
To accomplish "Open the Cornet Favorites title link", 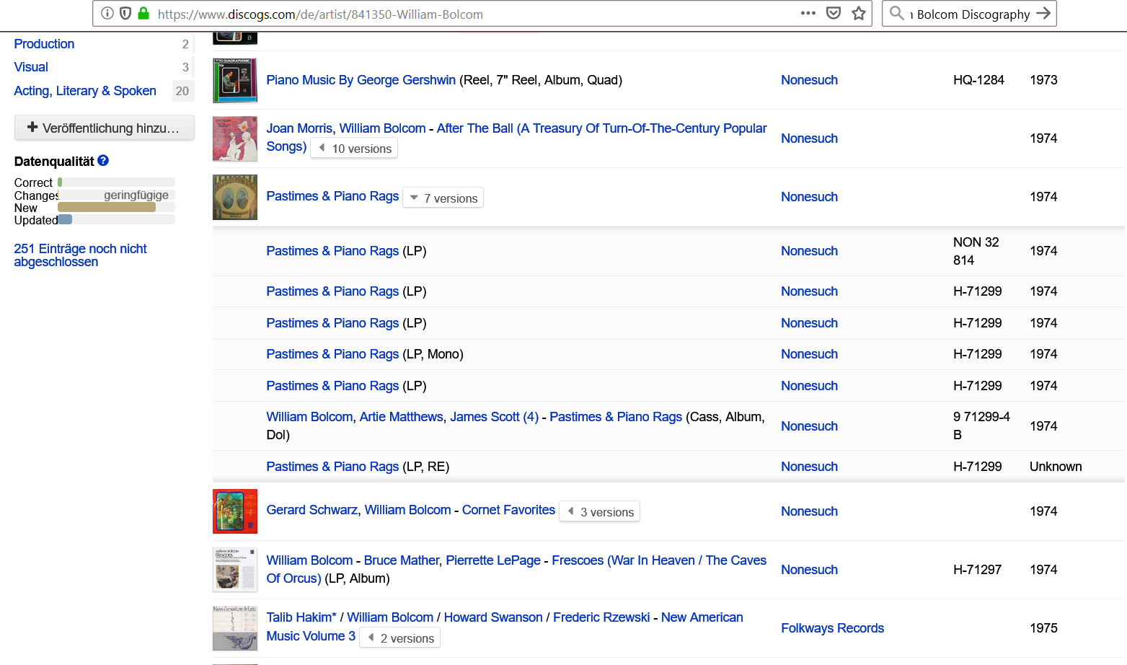I will 508,510.
